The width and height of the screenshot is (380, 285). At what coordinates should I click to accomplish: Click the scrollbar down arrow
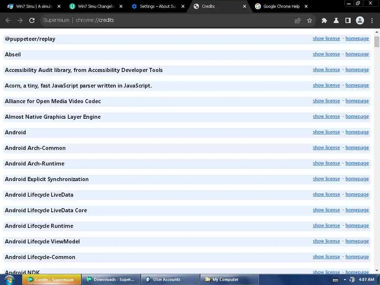(x=377, y=271)
